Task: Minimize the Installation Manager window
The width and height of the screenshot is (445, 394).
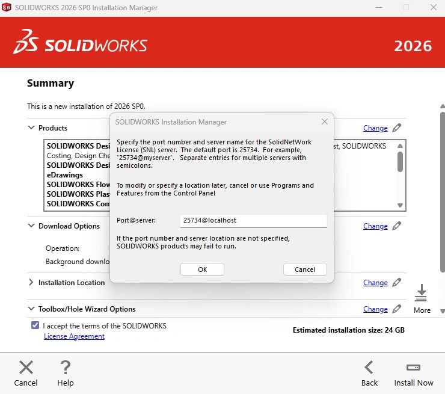Action: pyautogui.click(x=379, y=7)
